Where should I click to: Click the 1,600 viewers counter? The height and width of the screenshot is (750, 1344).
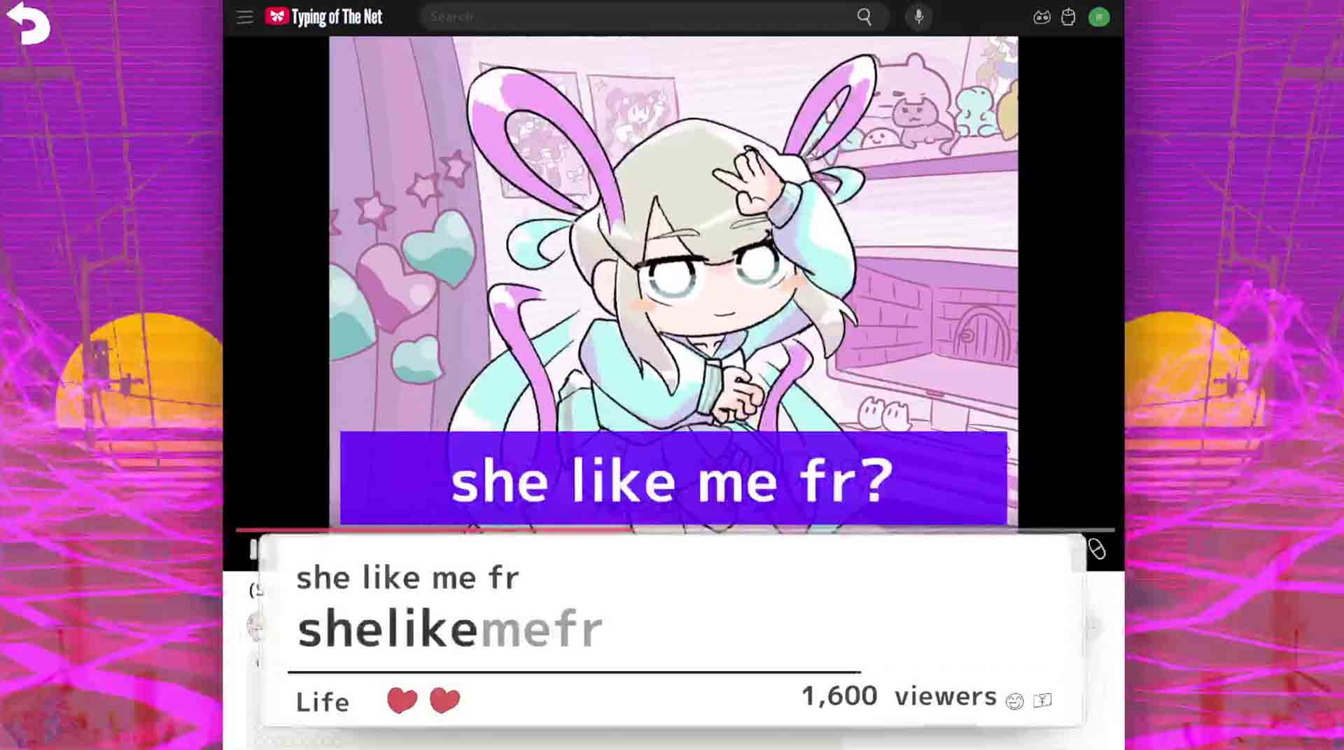pyautogui.click(x=899, y=696)
